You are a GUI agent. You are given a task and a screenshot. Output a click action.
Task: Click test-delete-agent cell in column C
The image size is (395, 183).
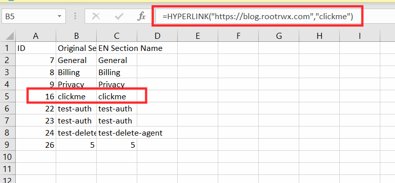(x=116, y=133)
